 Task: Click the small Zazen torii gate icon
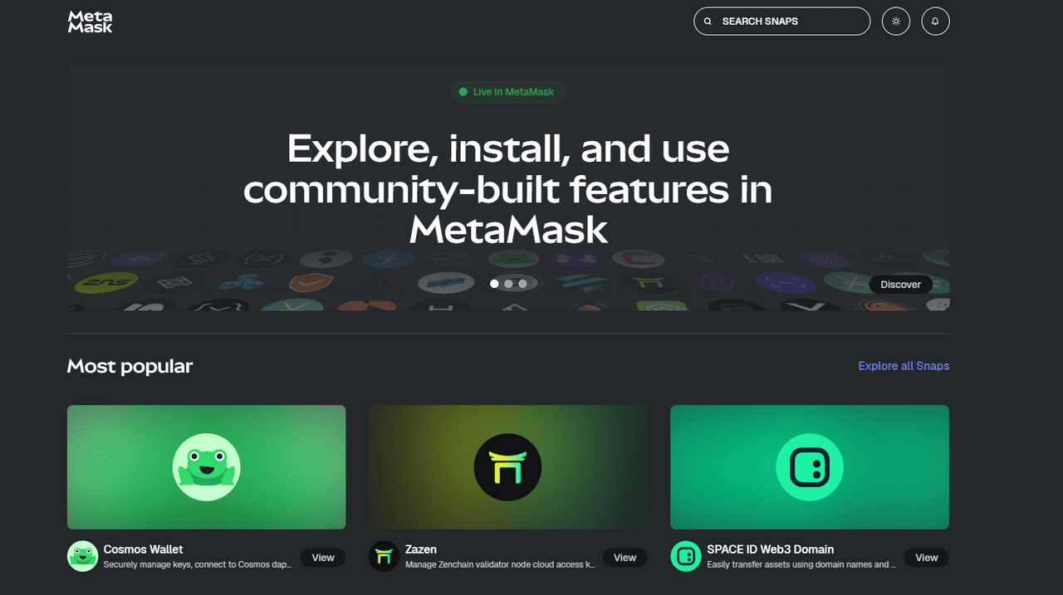point(384,556)
